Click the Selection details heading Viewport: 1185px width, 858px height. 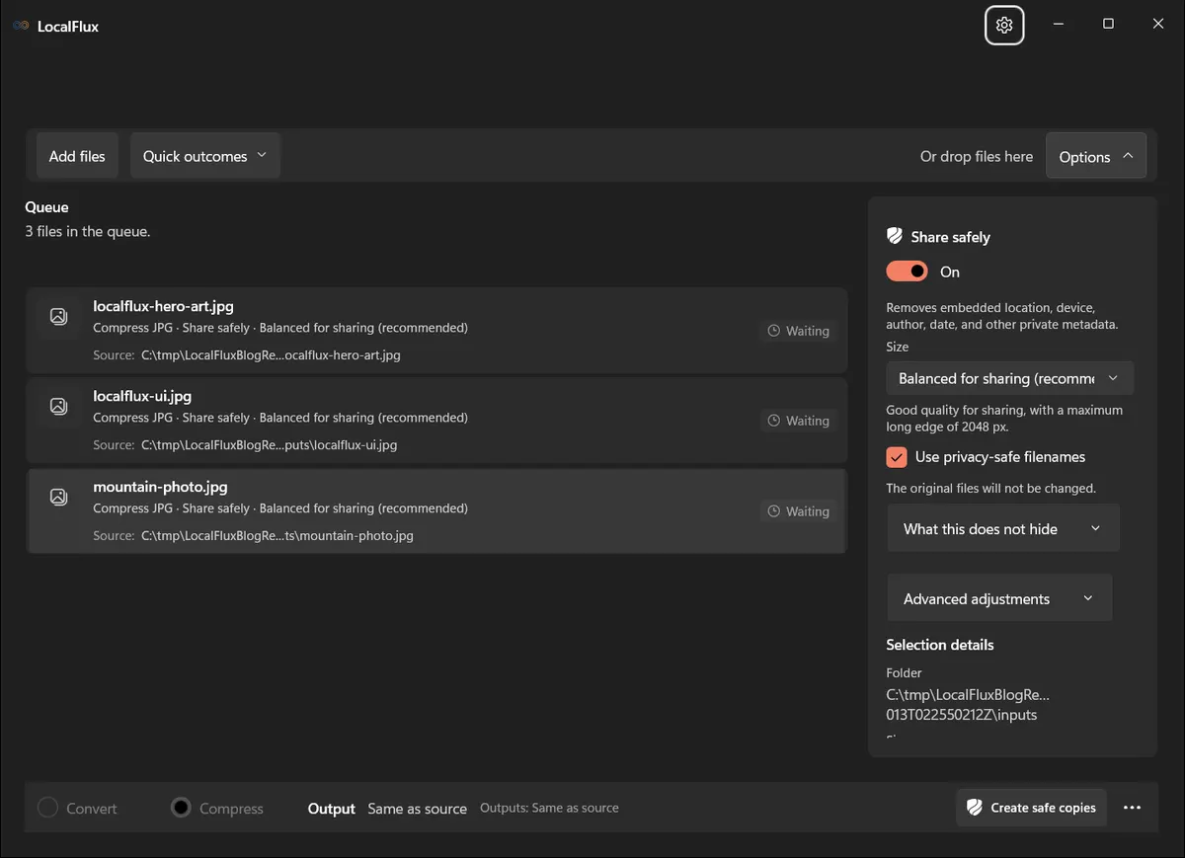click(x=940, y=645)
